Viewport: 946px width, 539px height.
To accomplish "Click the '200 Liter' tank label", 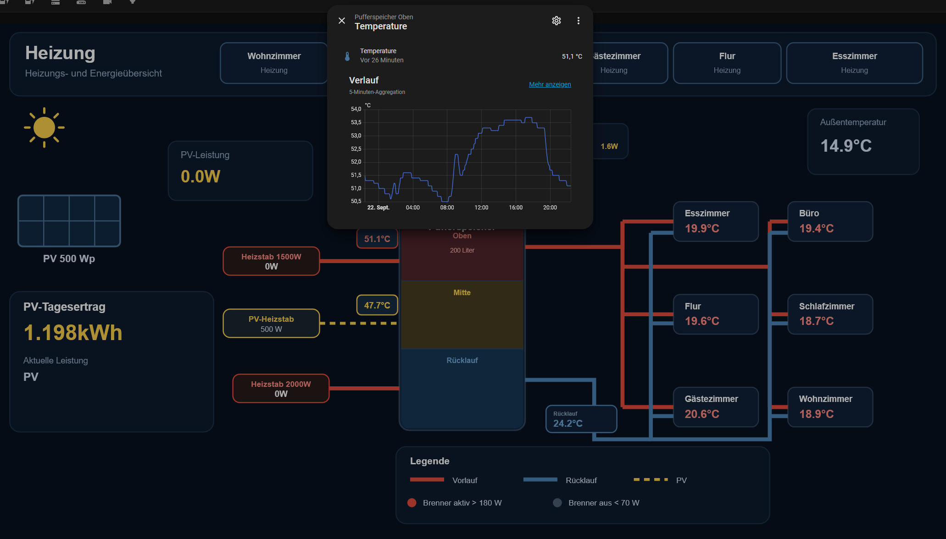I will pos(462,250).
